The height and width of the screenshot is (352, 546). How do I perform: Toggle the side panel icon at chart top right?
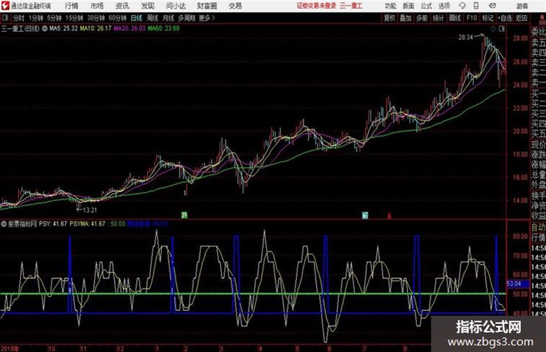coord(502,28)
